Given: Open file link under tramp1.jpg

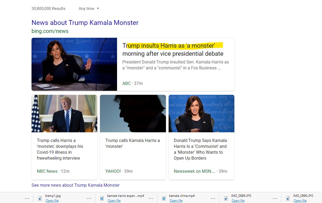Looking at the screenshot, I should [52, 201].
